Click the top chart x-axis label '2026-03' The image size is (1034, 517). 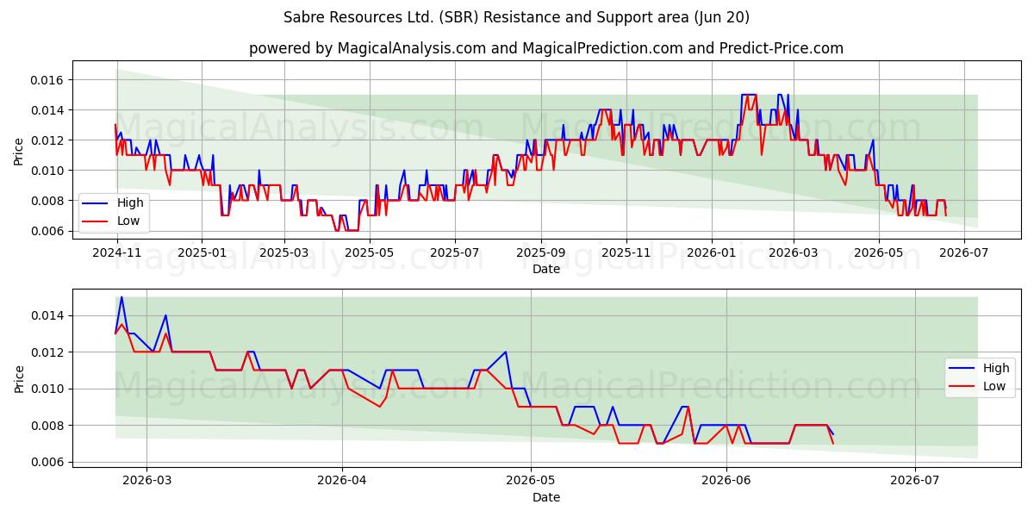[x=794, y=253]
